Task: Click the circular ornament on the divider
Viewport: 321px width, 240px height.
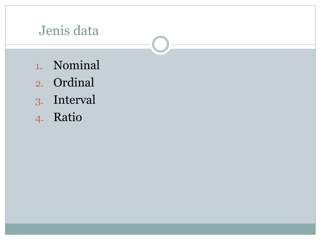Action: pyautogui.click(x=160, y=44)
